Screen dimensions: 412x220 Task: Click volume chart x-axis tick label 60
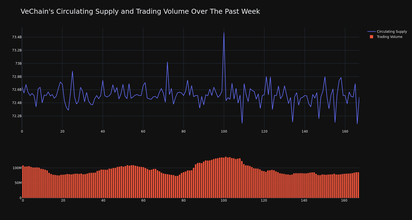(x=143, y=200)
